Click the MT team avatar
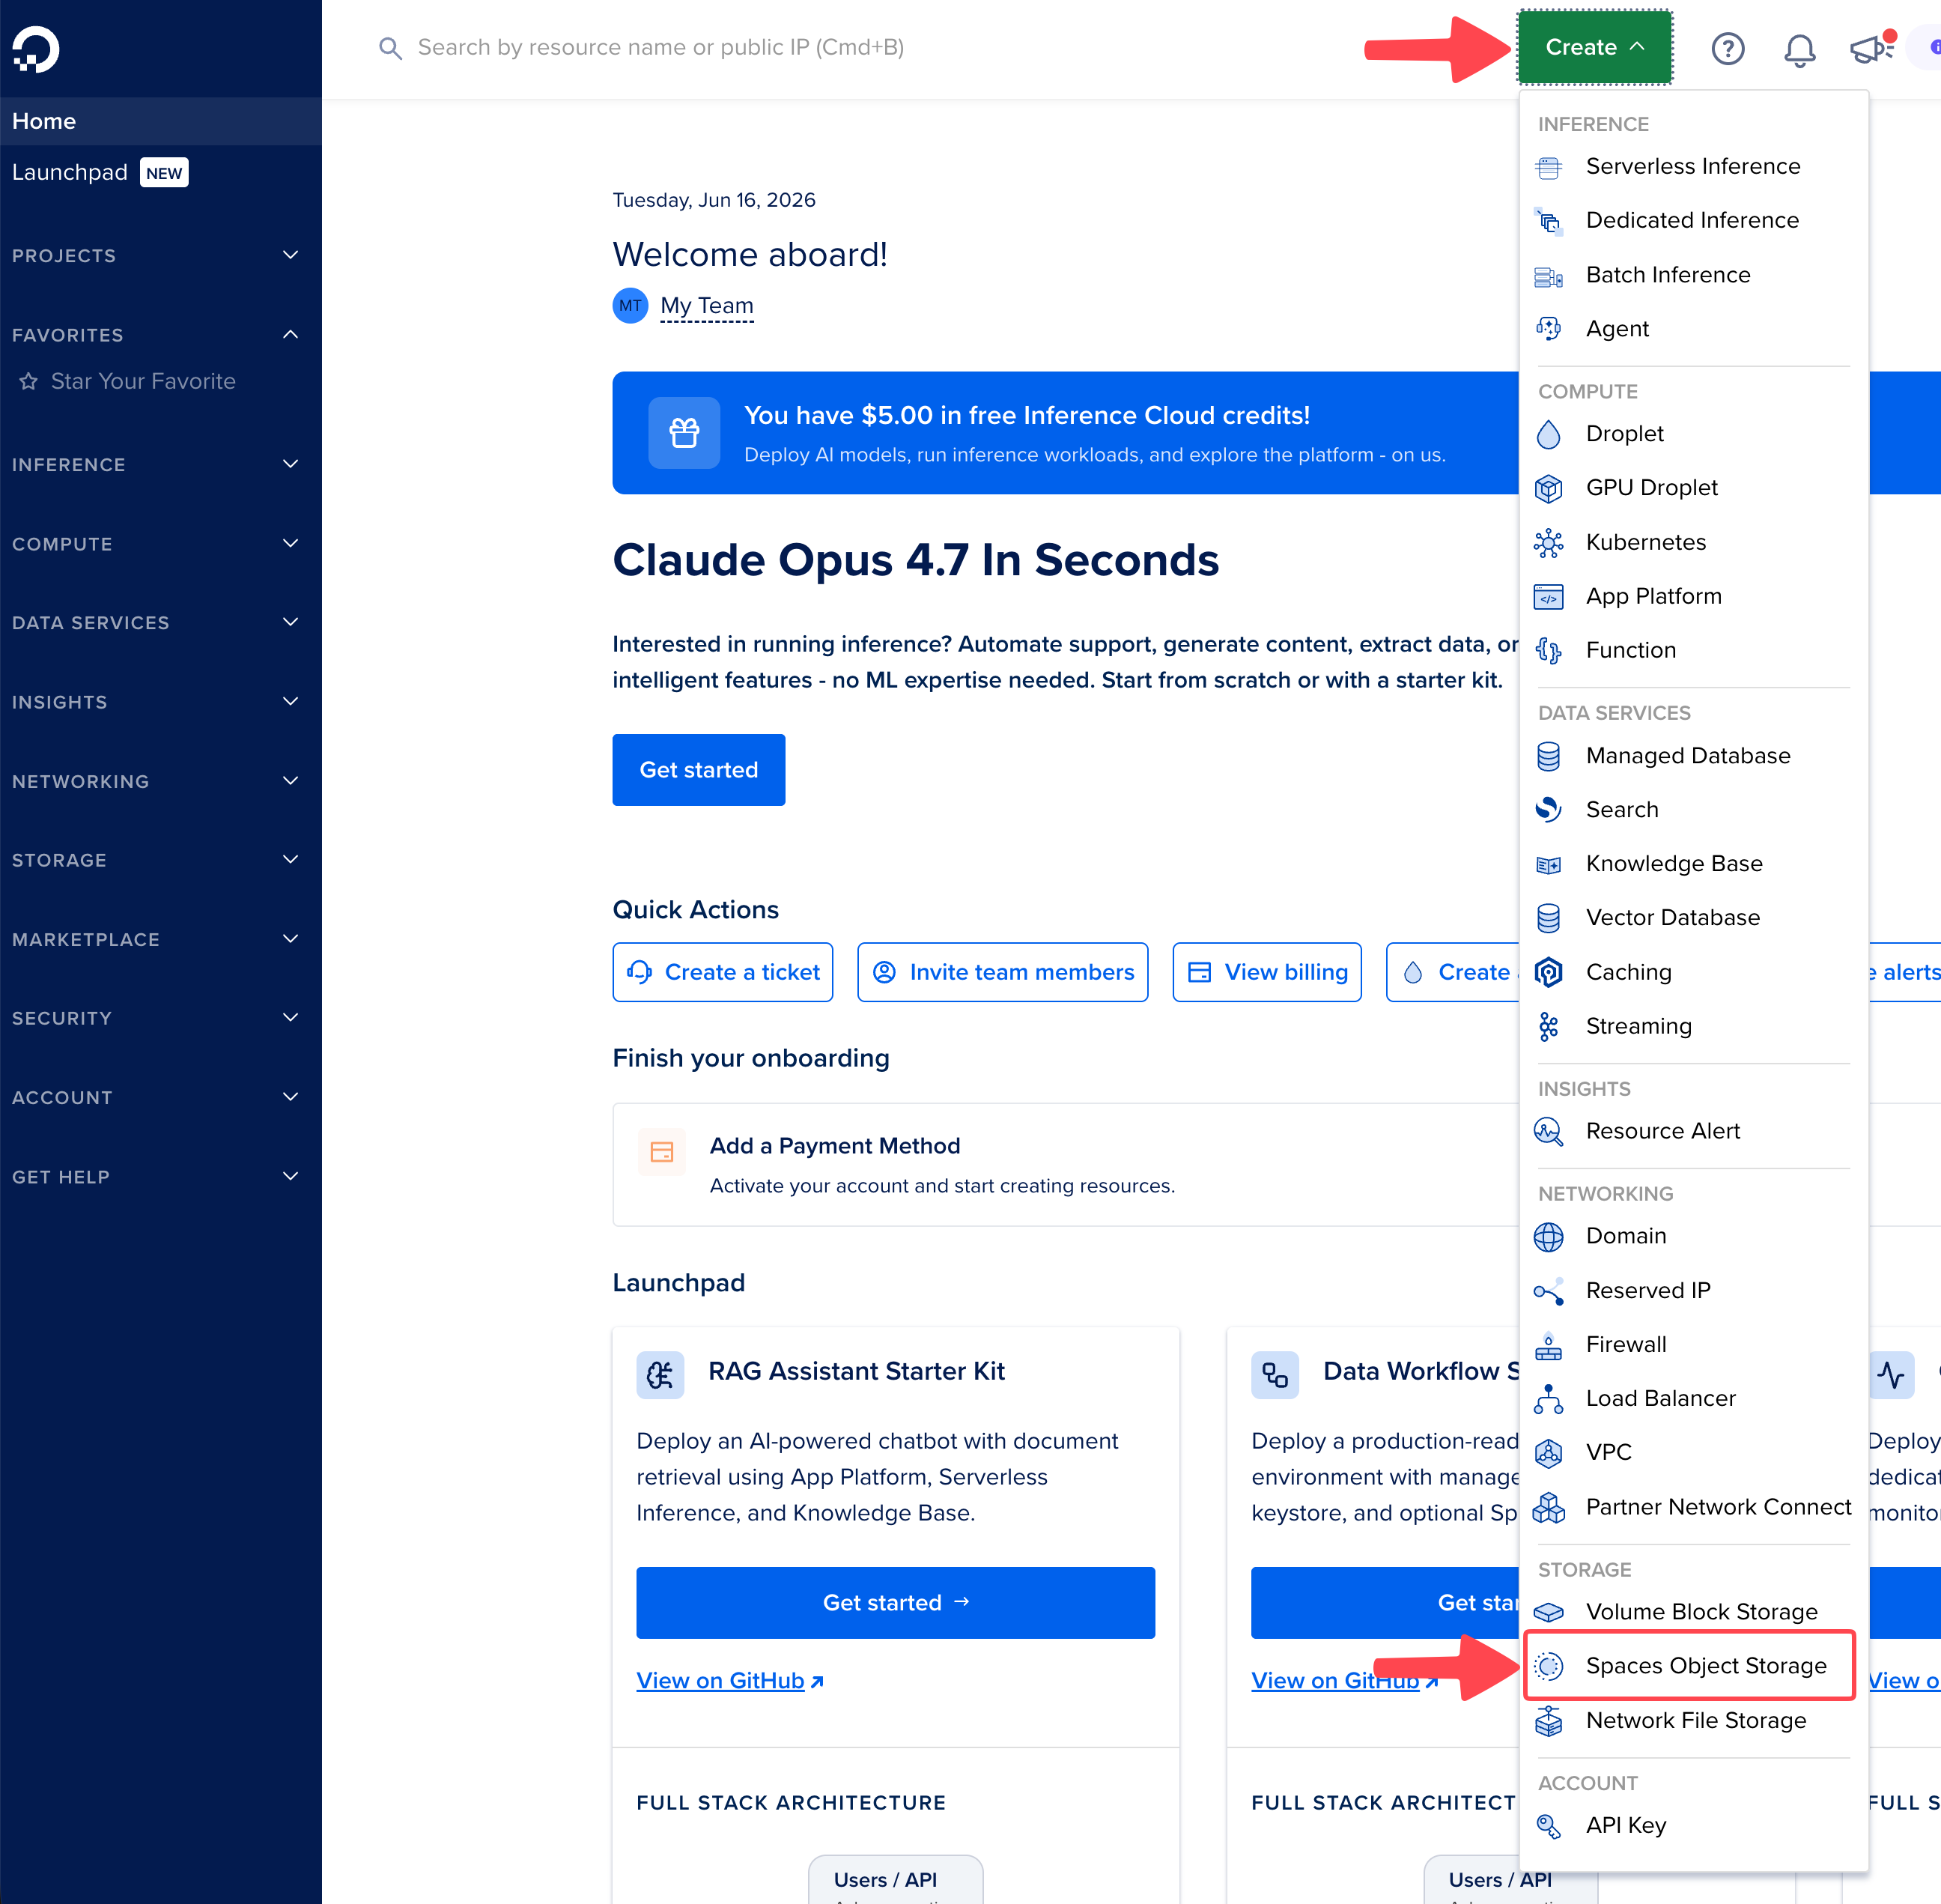 630,306
